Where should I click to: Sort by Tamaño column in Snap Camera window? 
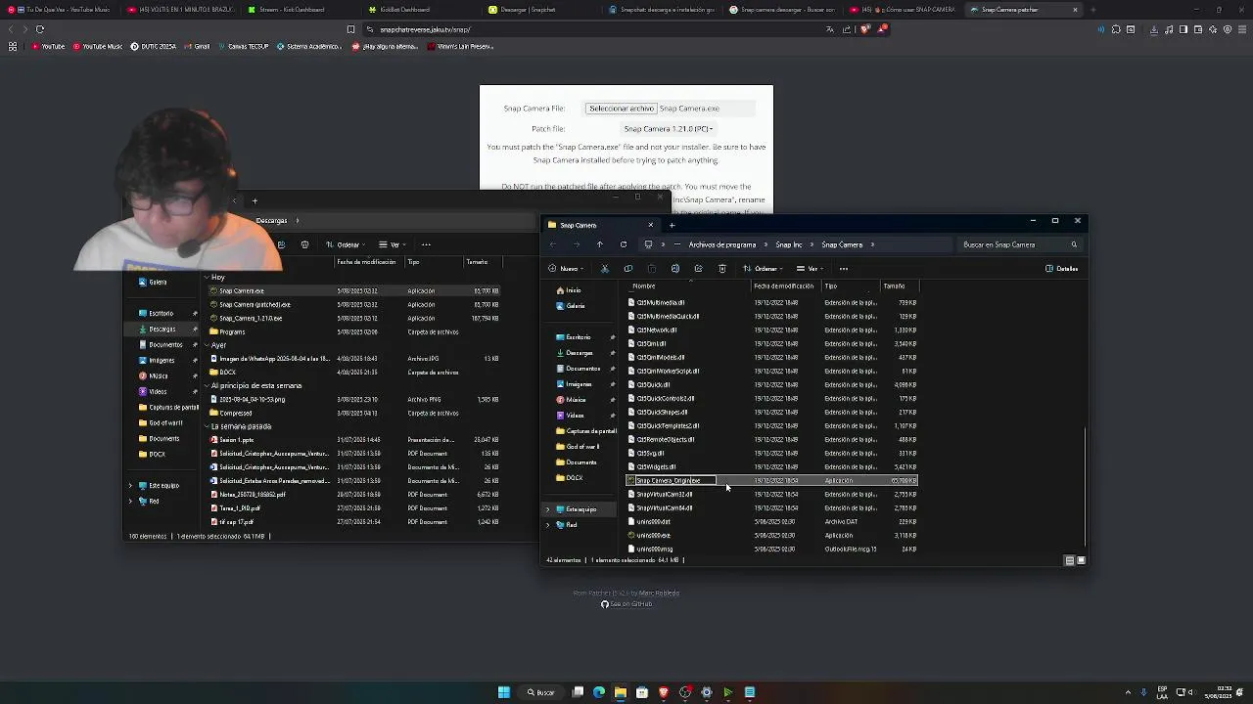click(x=899, y=286)
